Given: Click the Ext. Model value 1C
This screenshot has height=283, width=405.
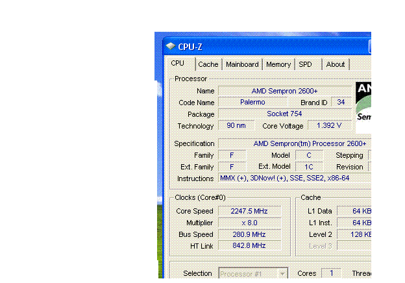Looking at the screenshot, I should (309, 167).
